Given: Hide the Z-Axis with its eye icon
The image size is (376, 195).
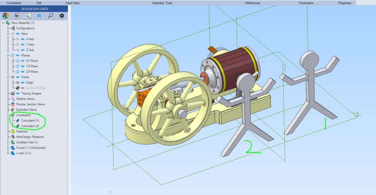Looking at the screenshot, I should (23, 50).
